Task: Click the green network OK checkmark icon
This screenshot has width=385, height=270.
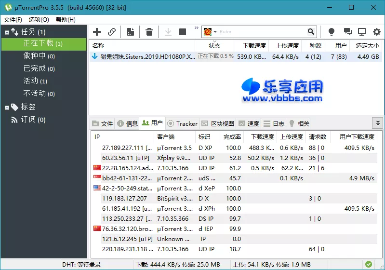Action: (368, 264)
